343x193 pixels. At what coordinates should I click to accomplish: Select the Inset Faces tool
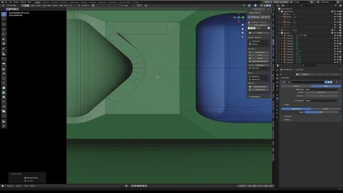[4, 69]
